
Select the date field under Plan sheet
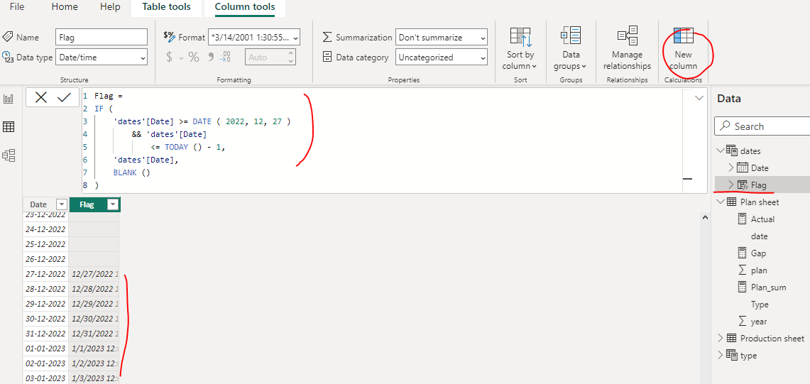click(759, 236)
